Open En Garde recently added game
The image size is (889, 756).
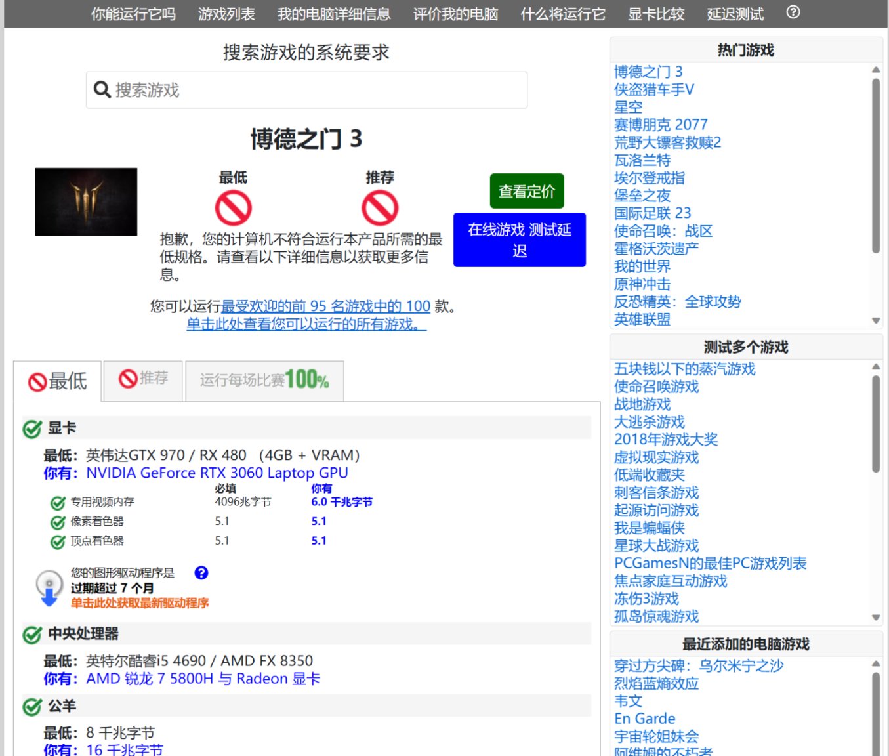tap(645, 719)
